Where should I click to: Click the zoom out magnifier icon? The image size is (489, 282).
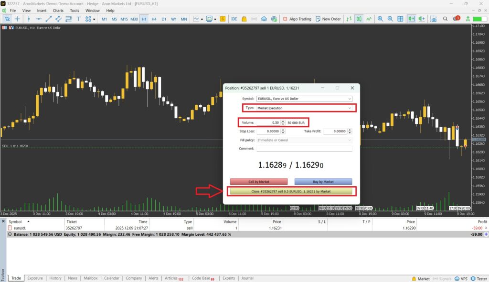tap(390, 19)
